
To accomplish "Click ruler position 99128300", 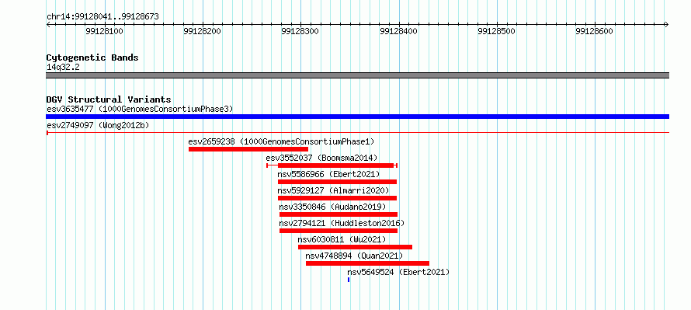I will pos(300,31).
